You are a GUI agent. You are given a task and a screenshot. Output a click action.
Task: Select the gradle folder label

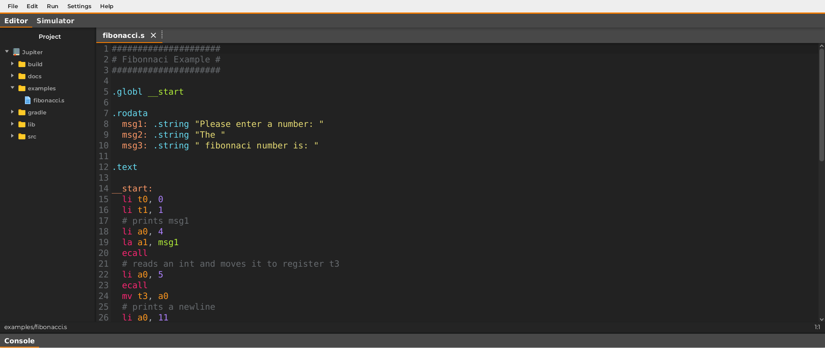[x=37, y=112]
